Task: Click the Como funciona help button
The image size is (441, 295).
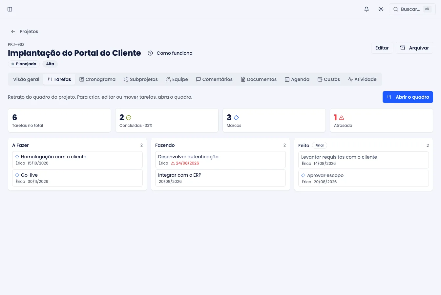Action: (170, 53)
